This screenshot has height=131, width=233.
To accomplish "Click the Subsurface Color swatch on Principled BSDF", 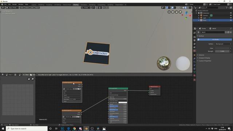I will point(123,103).
